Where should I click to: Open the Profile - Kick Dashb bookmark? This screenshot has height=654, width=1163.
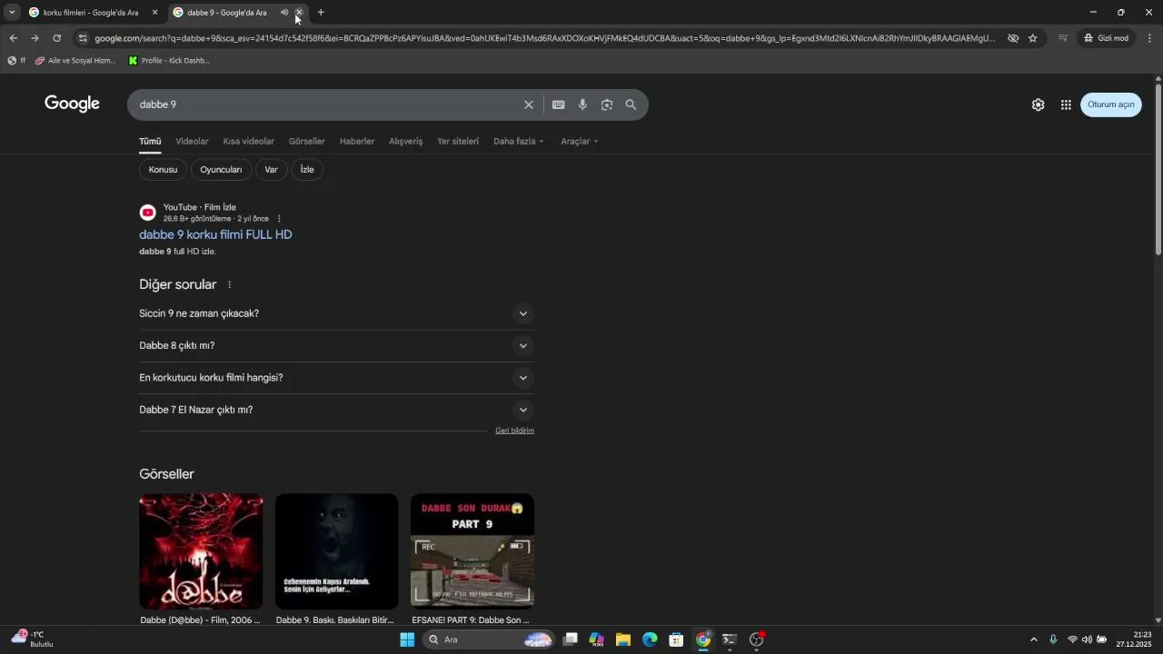coord(169,61)
